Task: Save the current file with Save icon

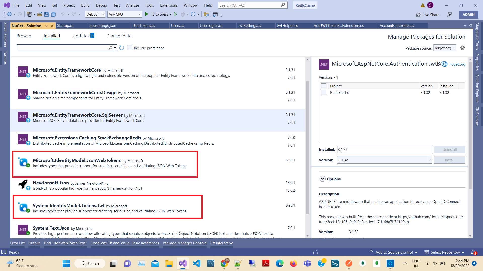Action: (46, 14)
